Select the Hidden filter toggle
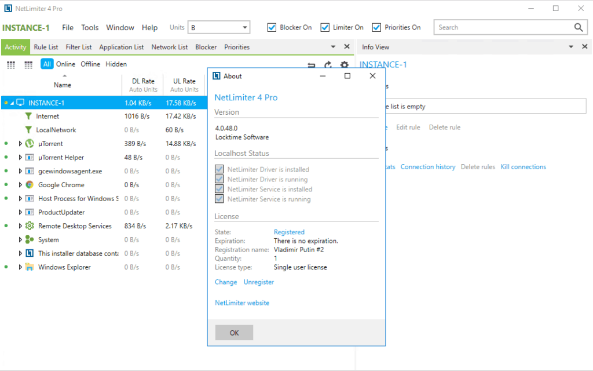Image resolution: width=593 pixels, height=371 pixels. (116, 64)
